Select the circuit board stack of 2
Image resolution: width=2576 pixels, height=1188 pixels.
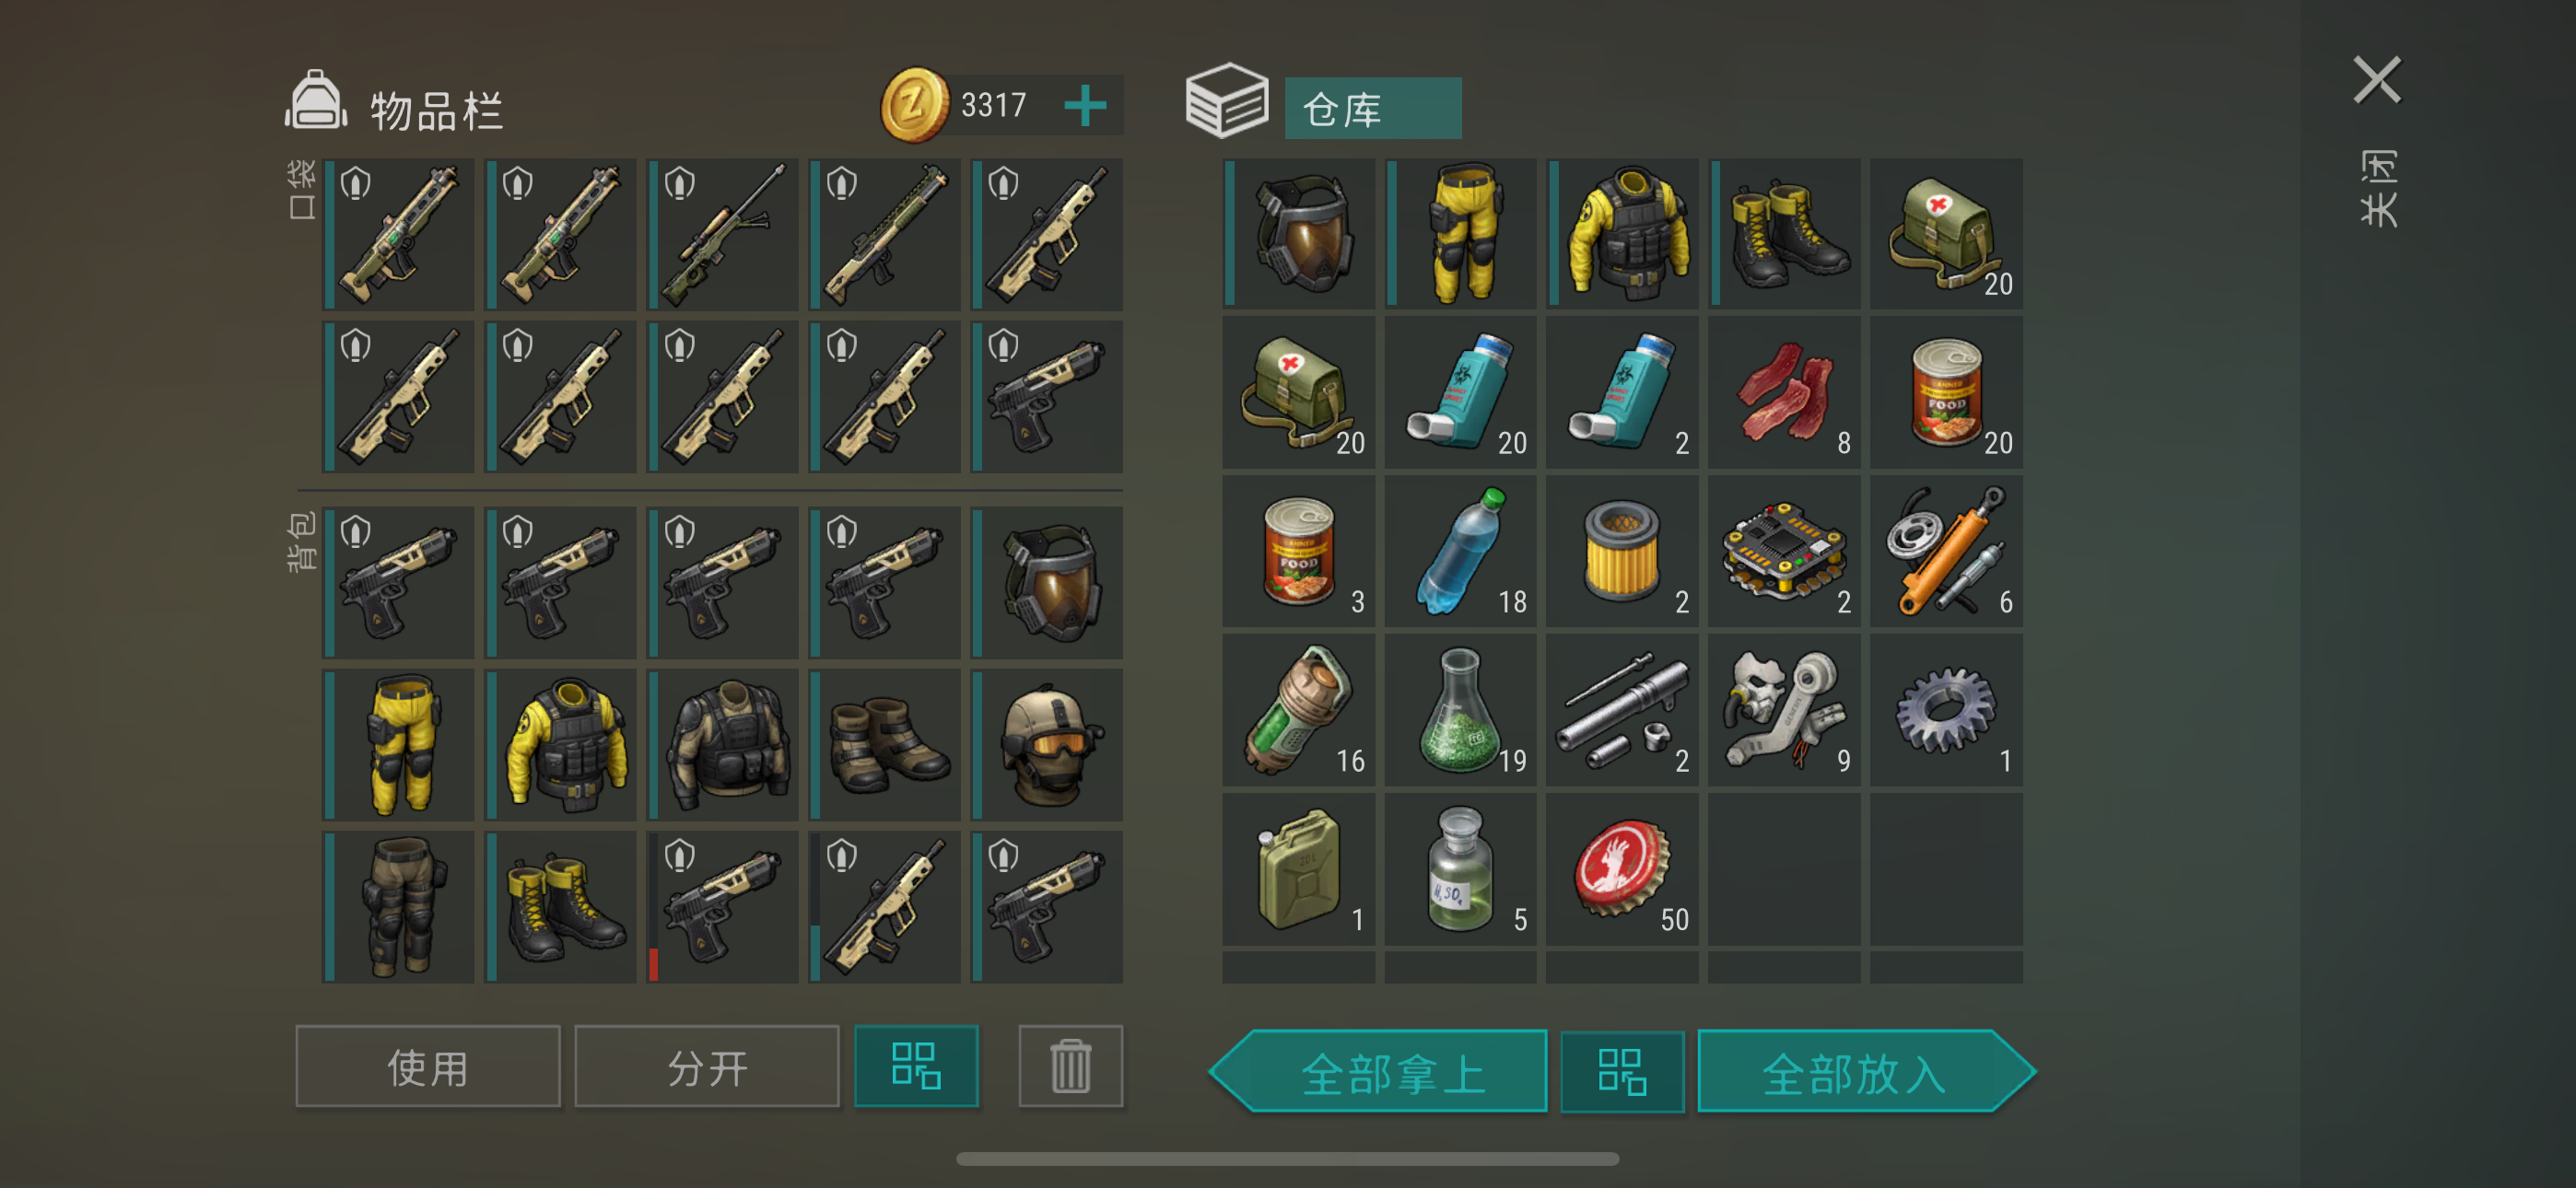tap(1784, 551)
